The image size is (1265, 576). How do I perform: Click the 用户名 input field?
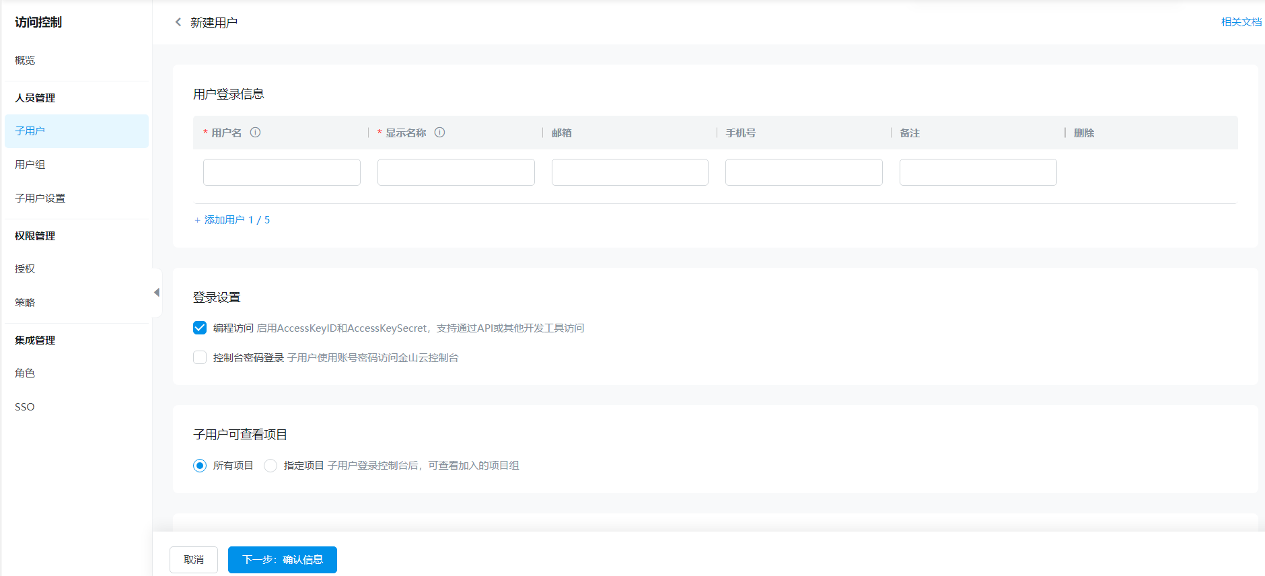point(282,172)
